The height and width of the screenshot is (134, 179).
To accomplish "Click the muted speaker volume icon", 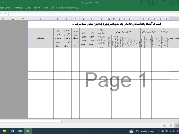I will [x=174, y=131].
